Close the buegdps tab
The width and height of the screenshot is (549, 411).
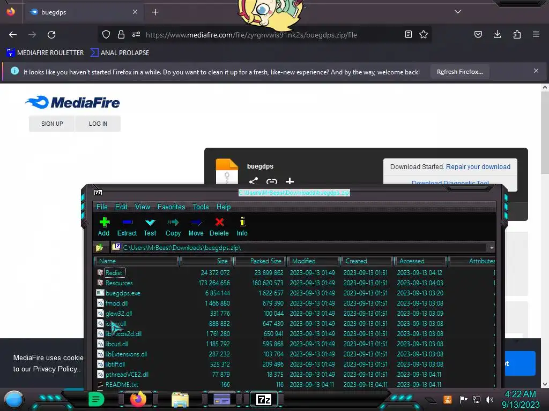(x=135, y=12)
